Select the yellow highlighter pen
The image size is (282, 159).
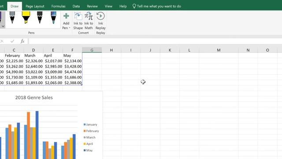coord(26,18)
